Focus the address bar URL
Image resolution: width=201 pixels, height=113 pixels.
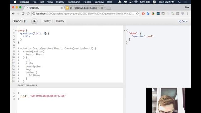85,13
